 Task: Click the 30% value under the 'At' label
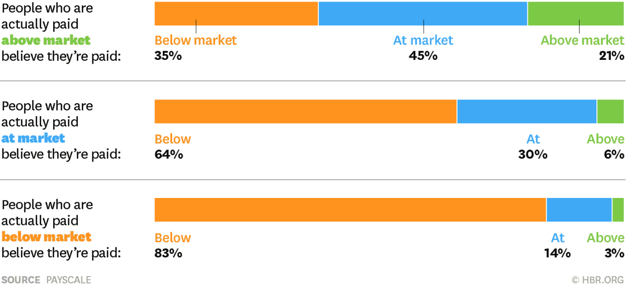tap(533, 154)
